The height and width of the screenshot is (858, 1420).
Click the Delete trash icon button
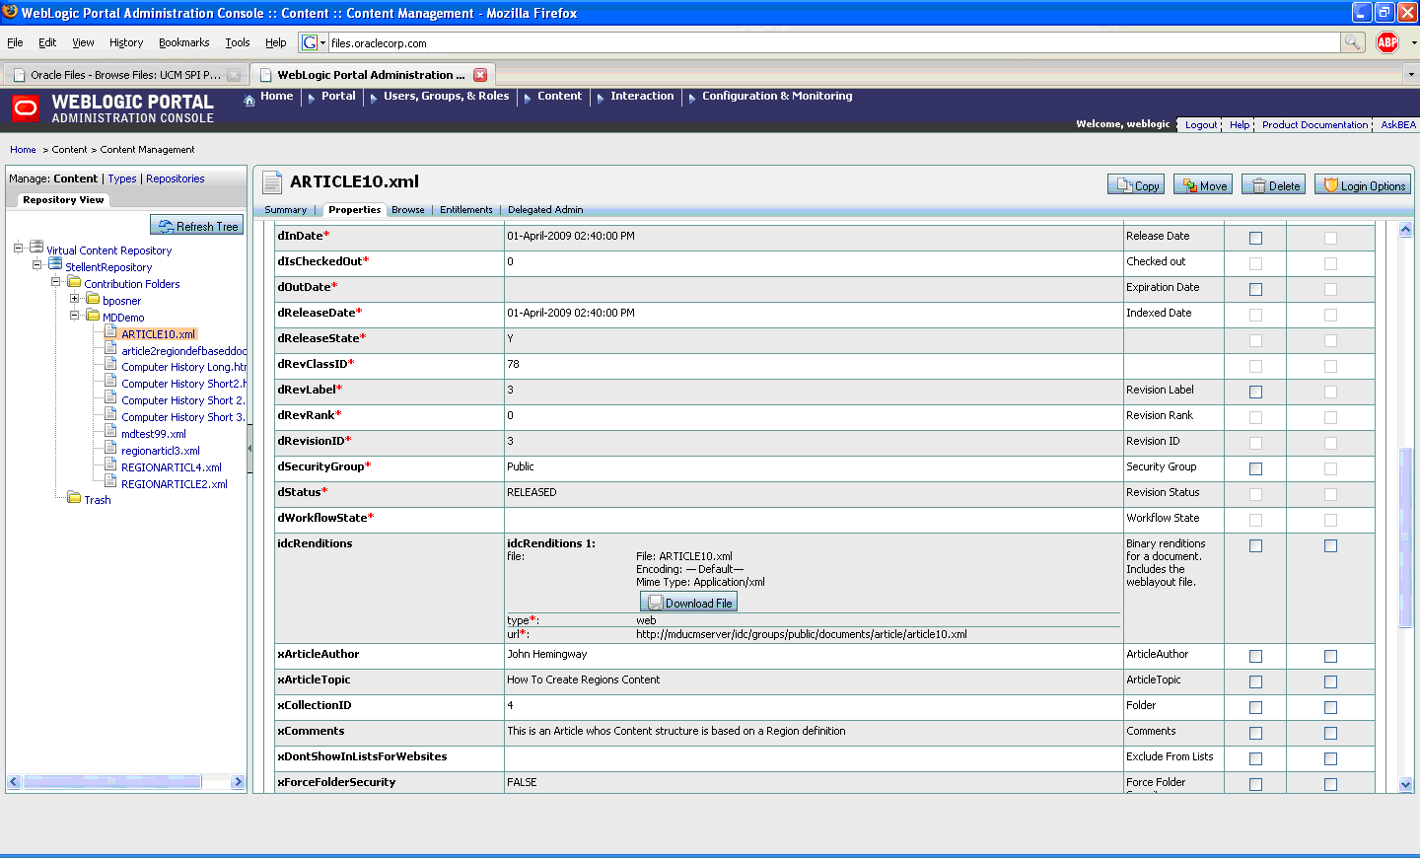pos(1273,185)
